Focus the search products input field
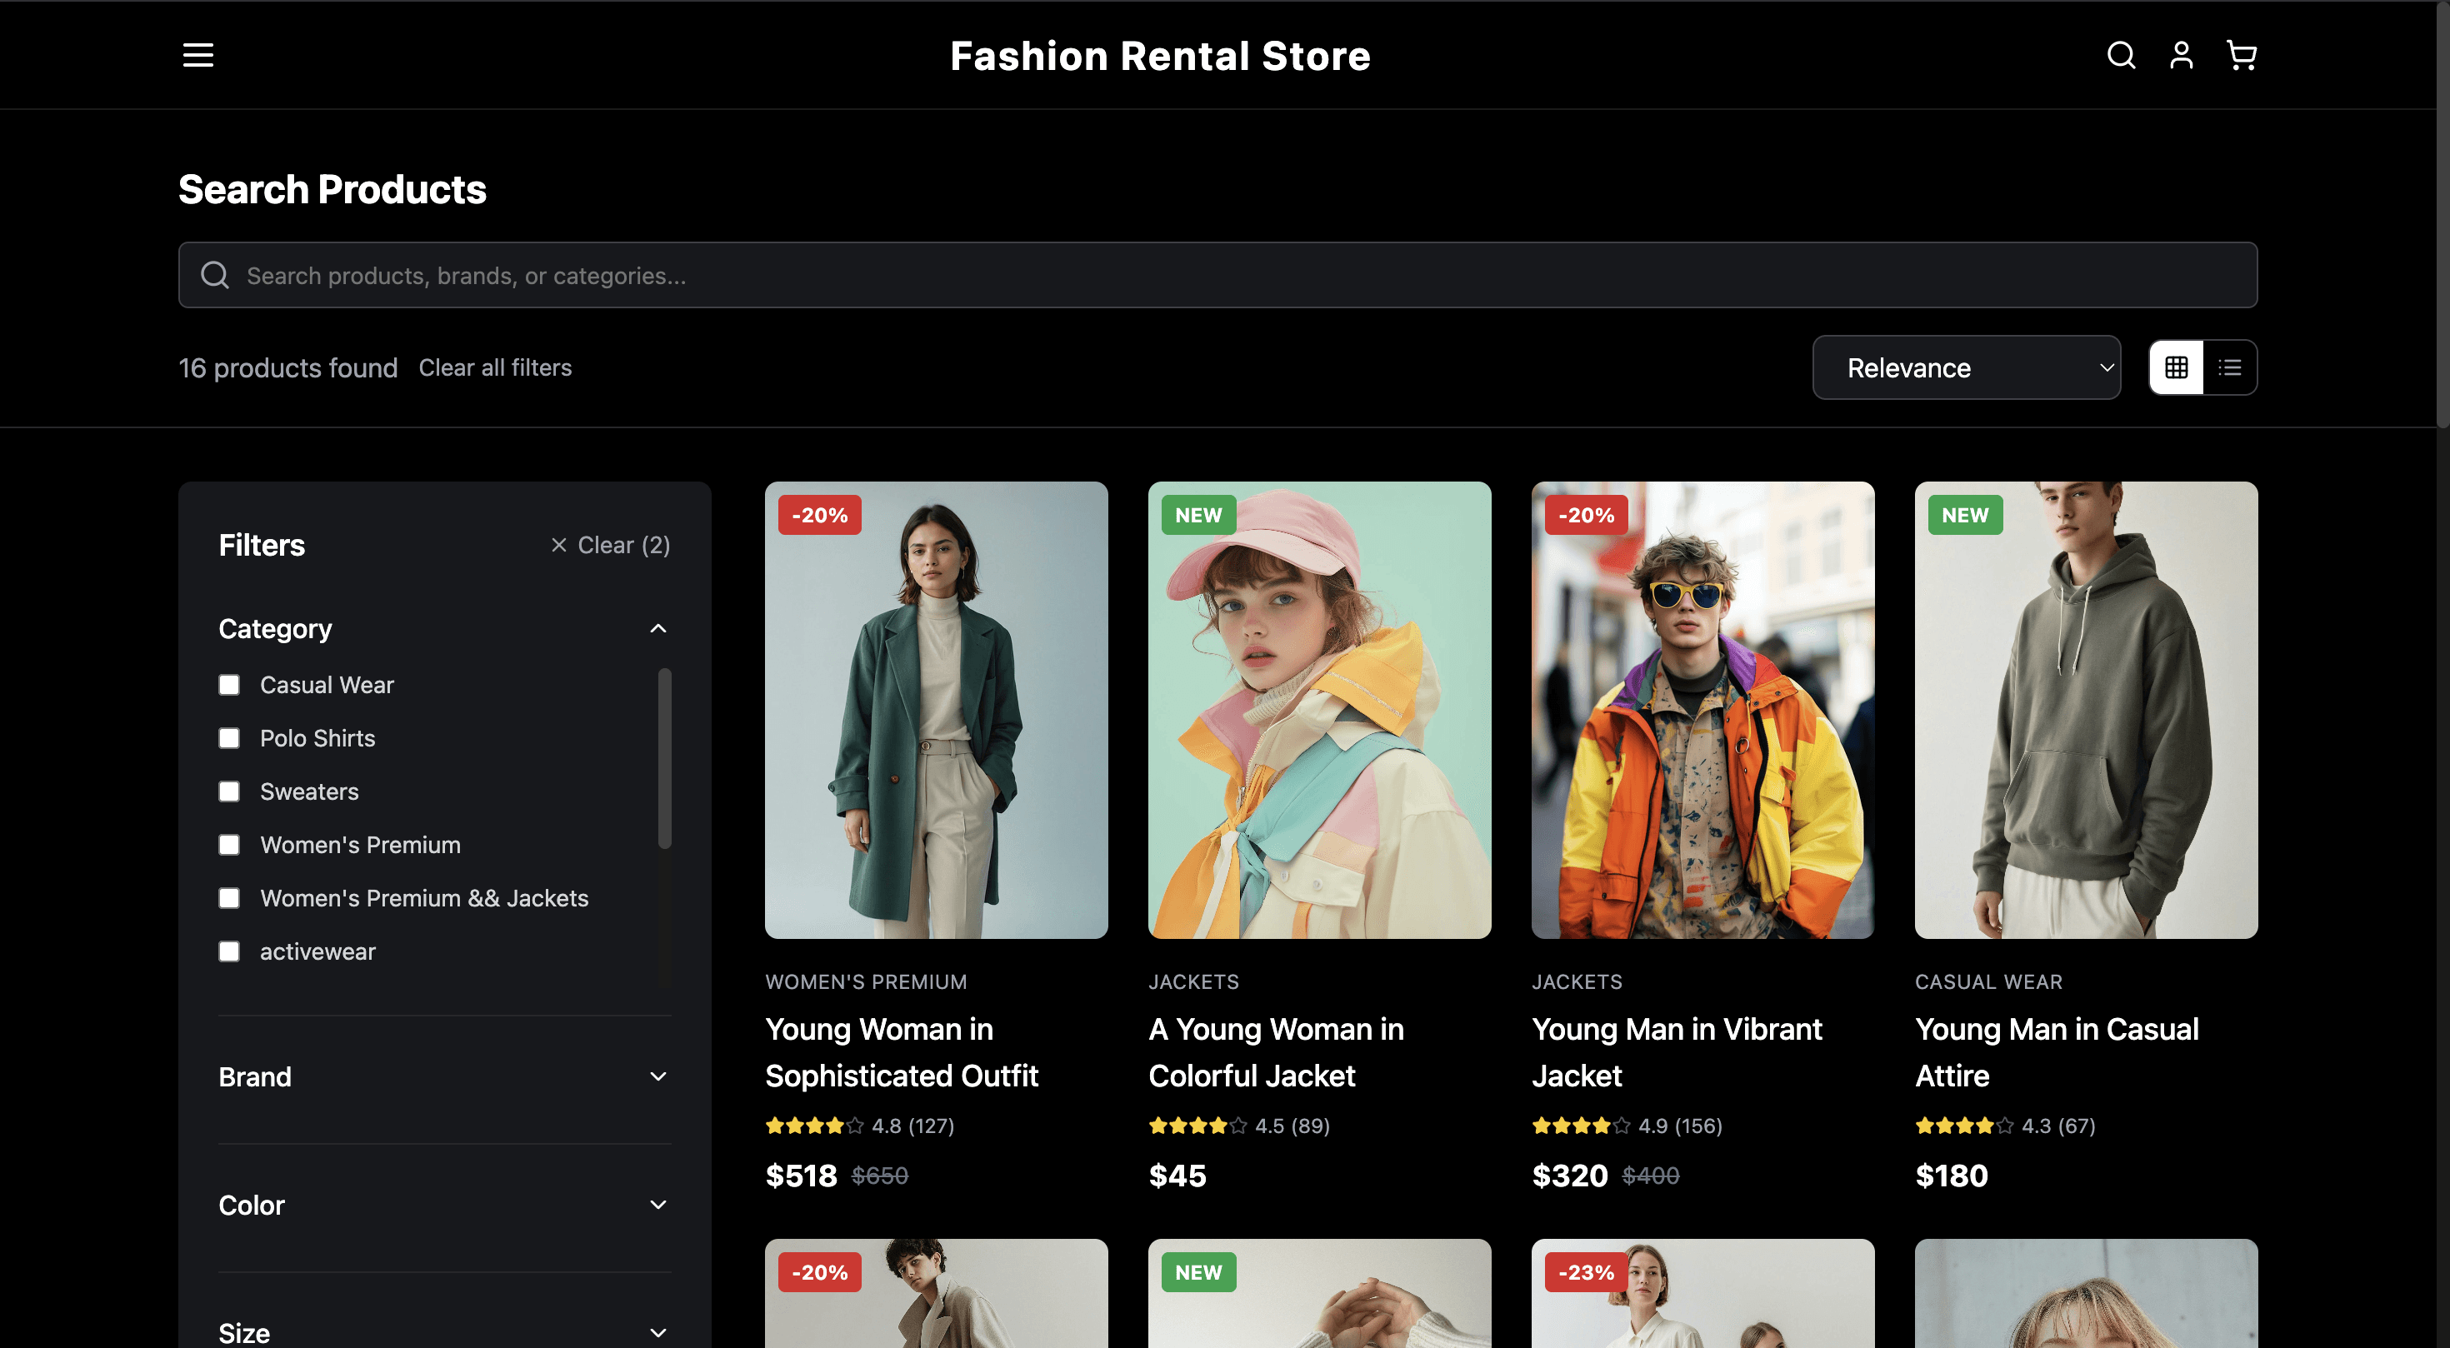The image size is (2450, 1348). (x=1217, y=276)
